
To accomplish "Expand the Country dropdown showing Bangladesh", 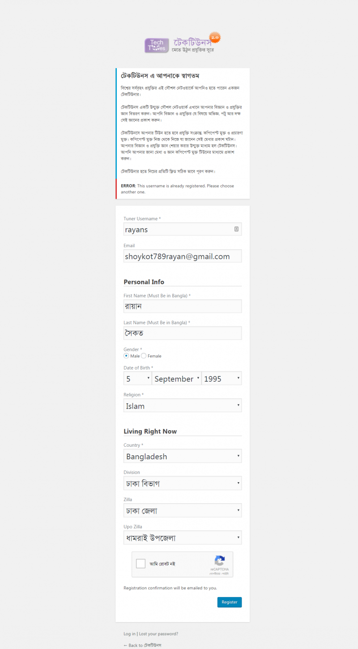I will click(x=183, y=456).
